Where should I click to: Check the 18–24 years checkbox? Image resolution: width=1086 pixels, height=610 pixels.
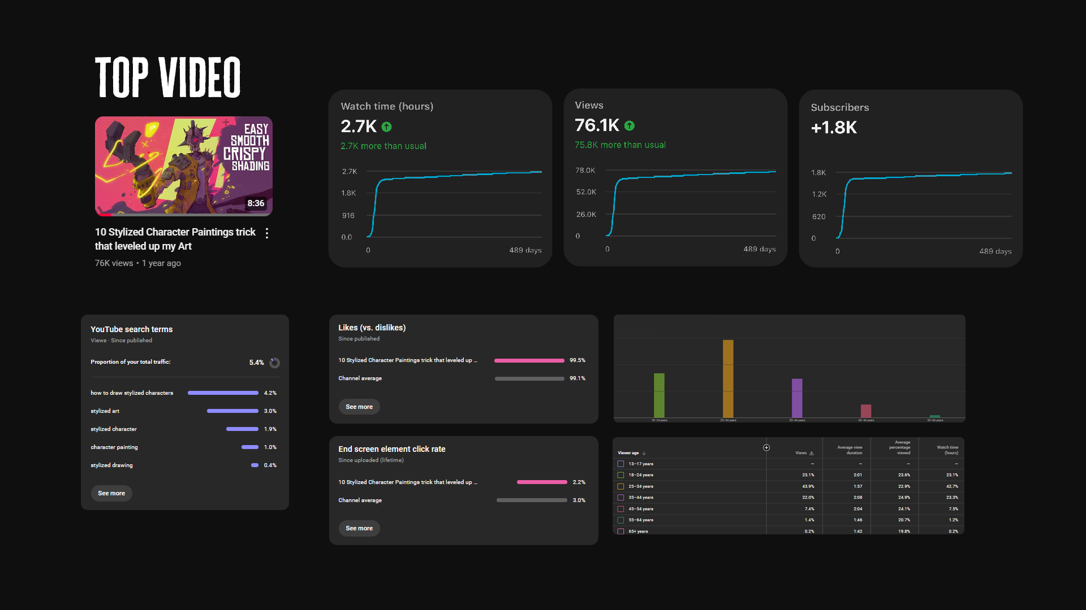[620, 475]
